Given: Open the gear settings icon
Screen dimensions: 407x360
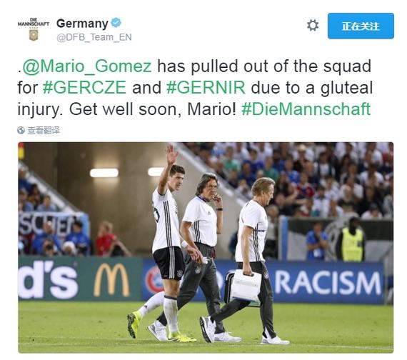Looking at the screenshot, I should 313,26.
